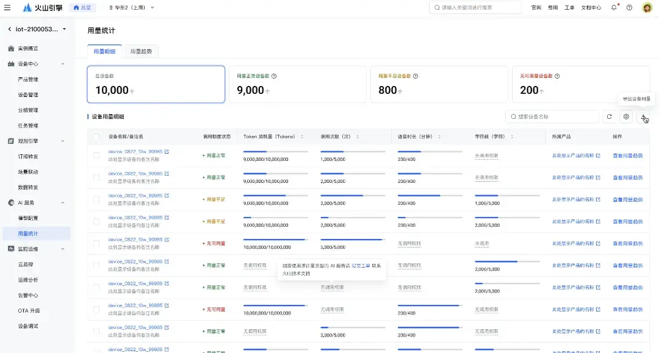Screen dimensions: 659x353
Task: Click the export device usage icon
Action: (643, 116)
